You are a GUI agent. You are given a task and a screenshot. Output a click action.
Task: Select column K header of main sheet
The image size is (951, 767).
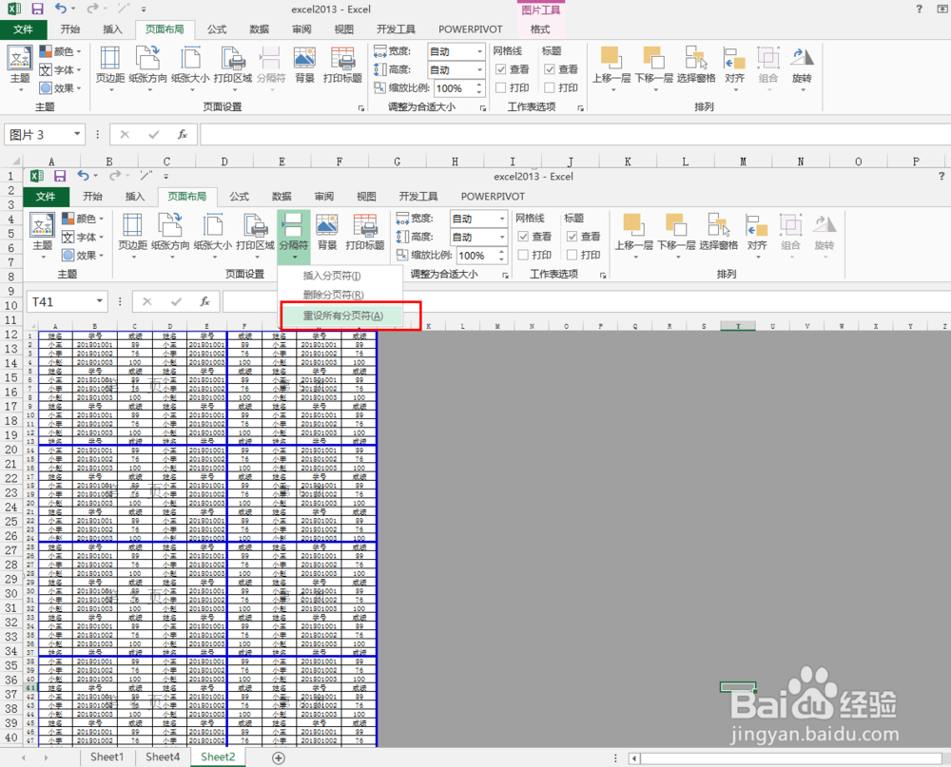tap(628, 162)
